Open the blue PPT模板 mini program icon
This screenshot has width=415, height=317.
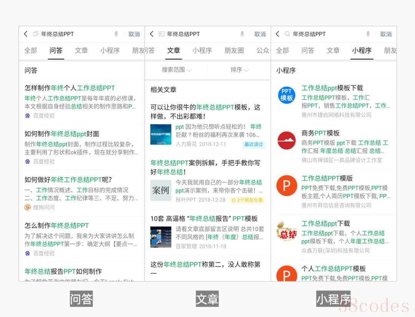click(287, 95)
